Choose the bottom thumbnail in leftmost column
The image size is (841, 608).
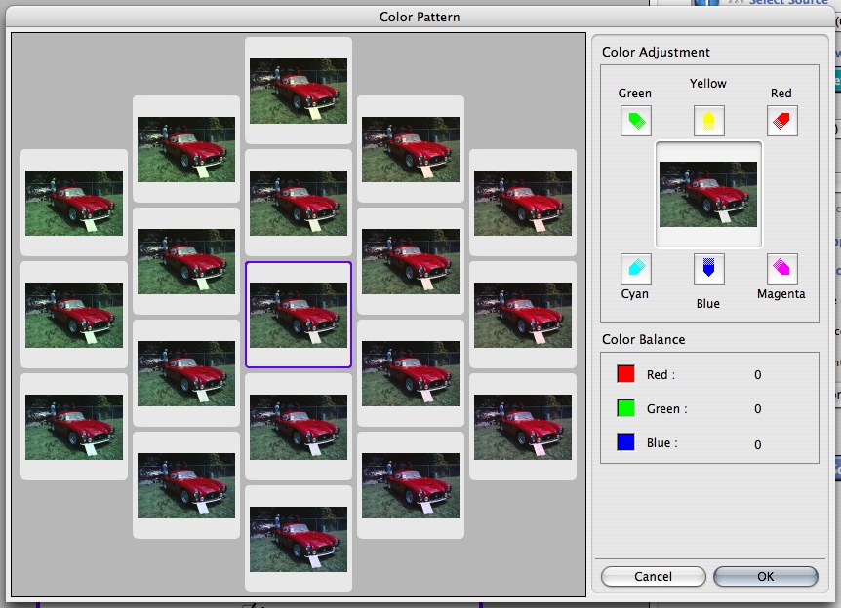click(x=74, y=427)
